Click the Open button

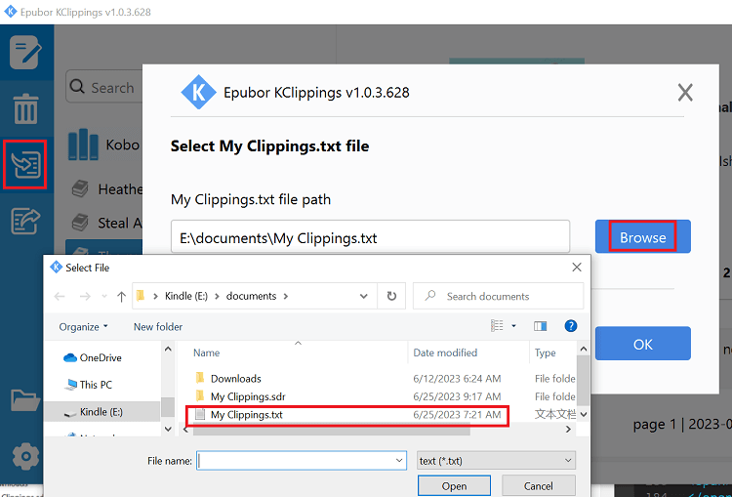[454, 486]
